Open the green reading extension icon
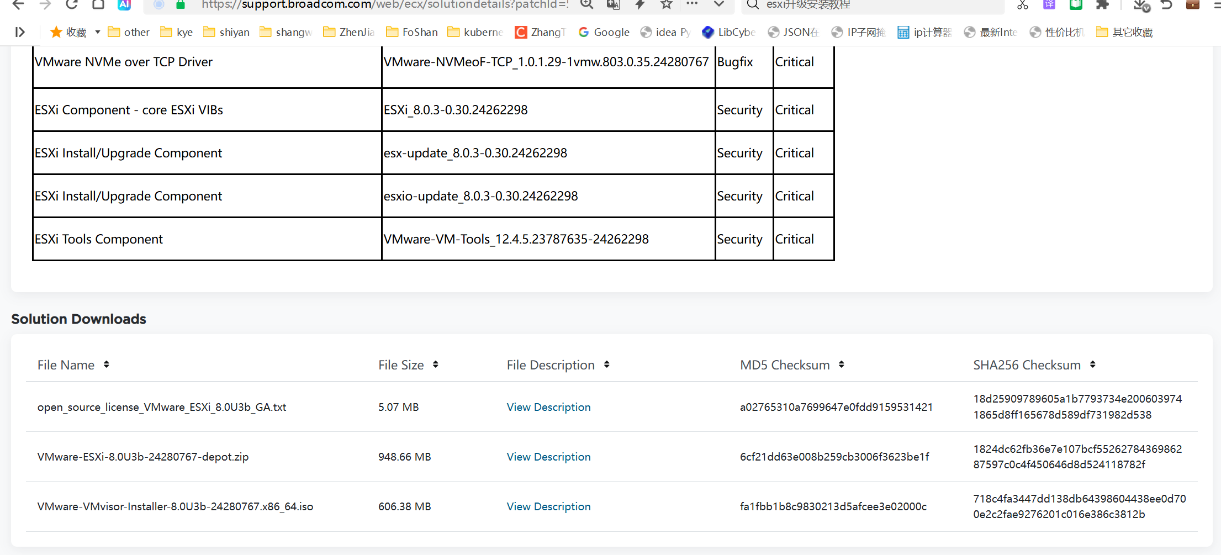1221x555 pixels. [x=1076, y=4]
